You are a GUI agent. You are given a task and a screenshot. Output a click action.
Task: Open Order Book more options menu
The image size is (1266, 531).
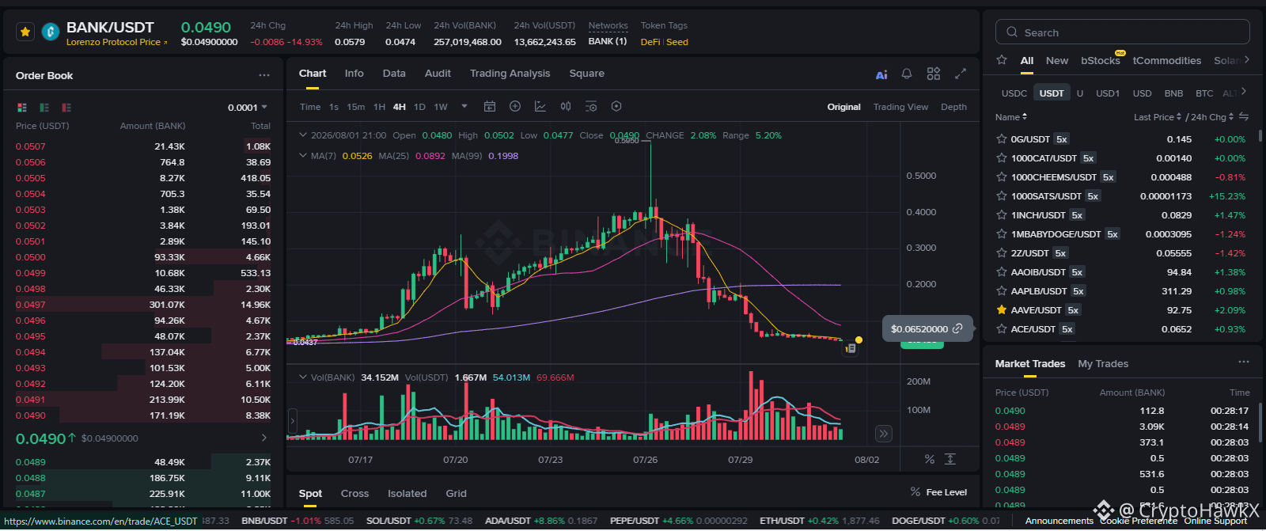[264, 75]
